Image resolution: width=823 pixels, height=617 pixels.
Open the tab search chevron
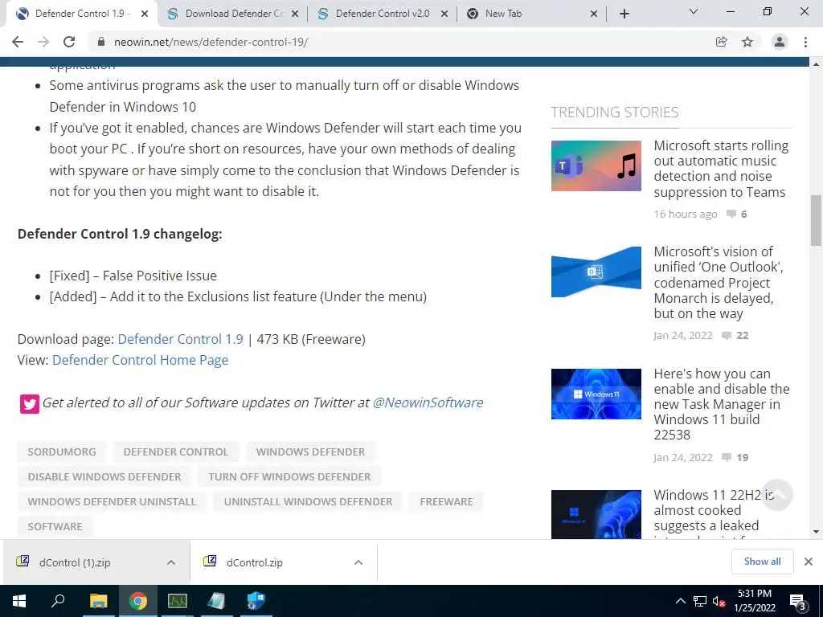click(x=694, y=11)
